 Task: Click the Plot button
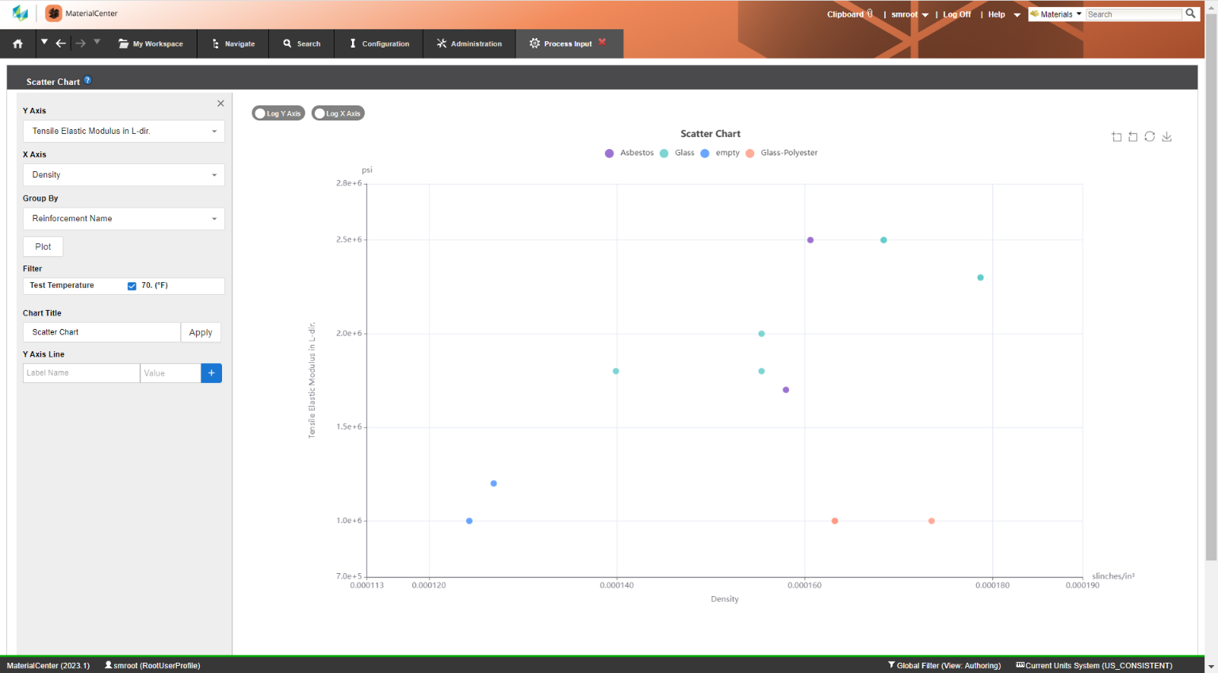43,247
